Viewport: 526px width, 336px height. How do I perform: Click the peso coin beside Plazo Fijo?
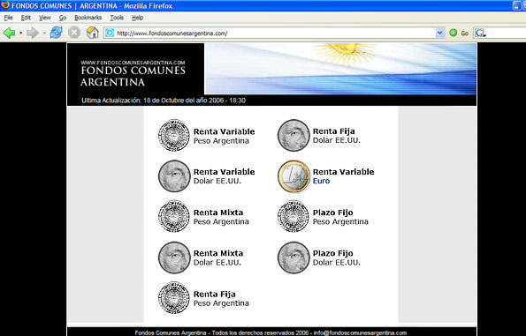(x=293, y=216)
